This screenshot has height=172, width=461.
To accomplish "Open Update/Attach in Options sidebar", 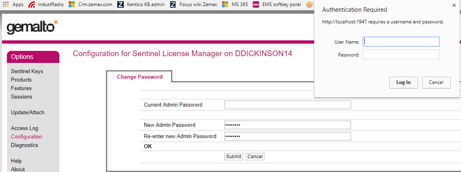I will coord(27,113).
